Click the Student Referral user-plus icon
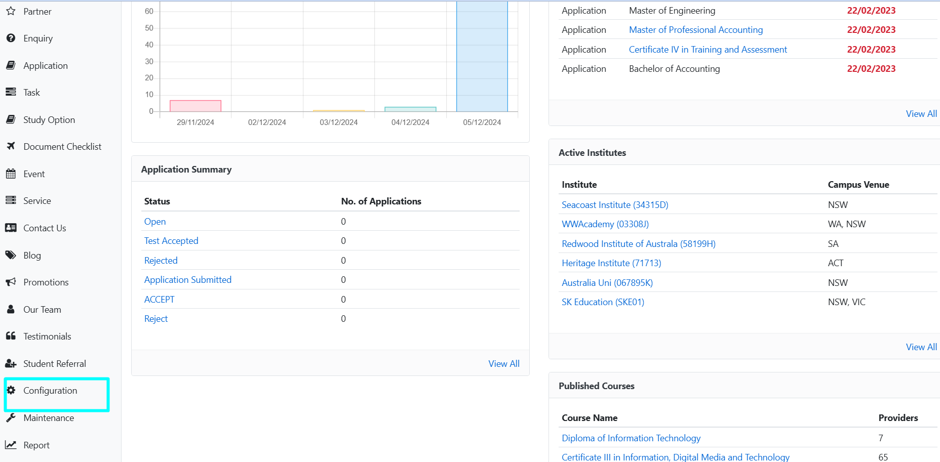This screenshot has width=940, height=462. pos(11,363)
